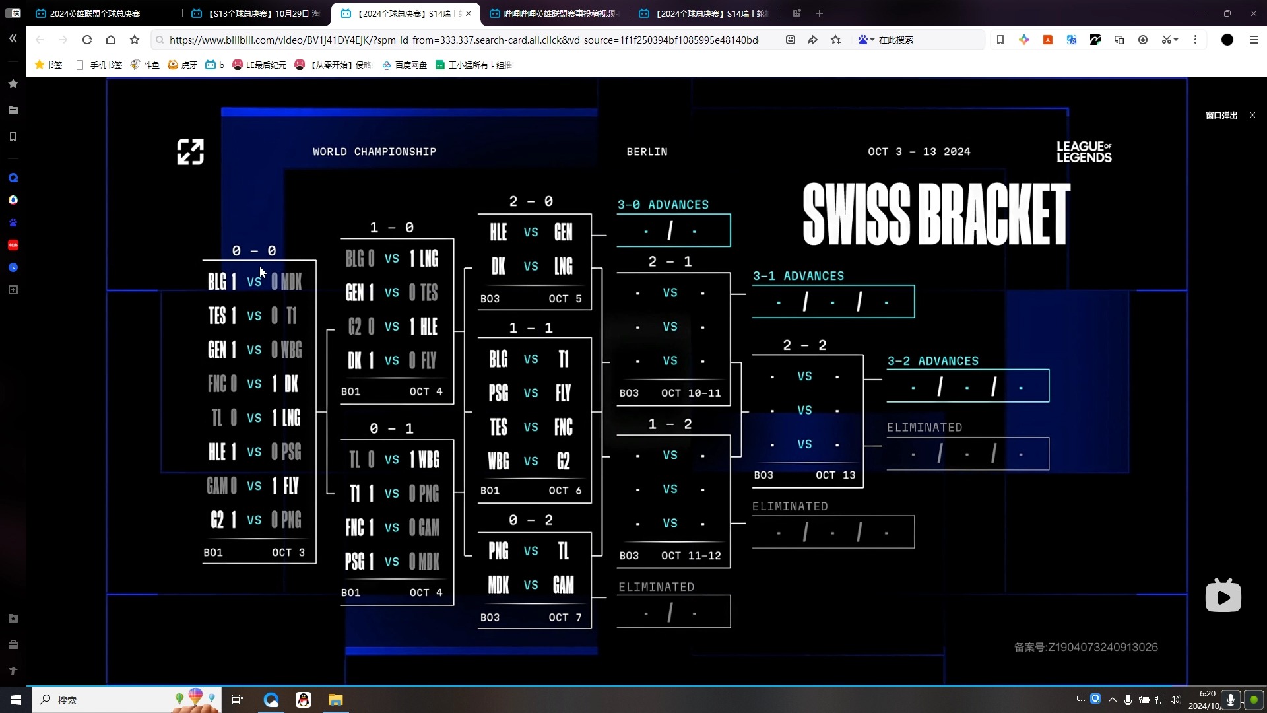Click '3-2 ADVANCES' label
Image resolution: width=1267 pixels, height=713 pixels.
933,361
